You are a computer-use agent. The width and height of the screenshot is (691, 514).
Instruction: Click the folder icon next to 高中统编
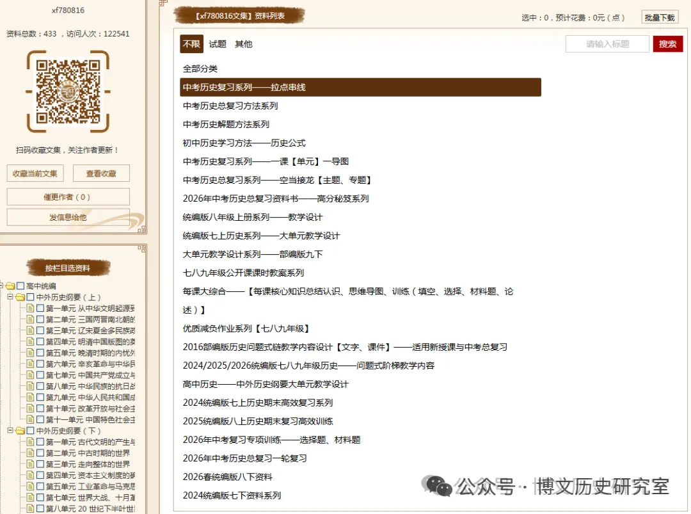[10, 287]
